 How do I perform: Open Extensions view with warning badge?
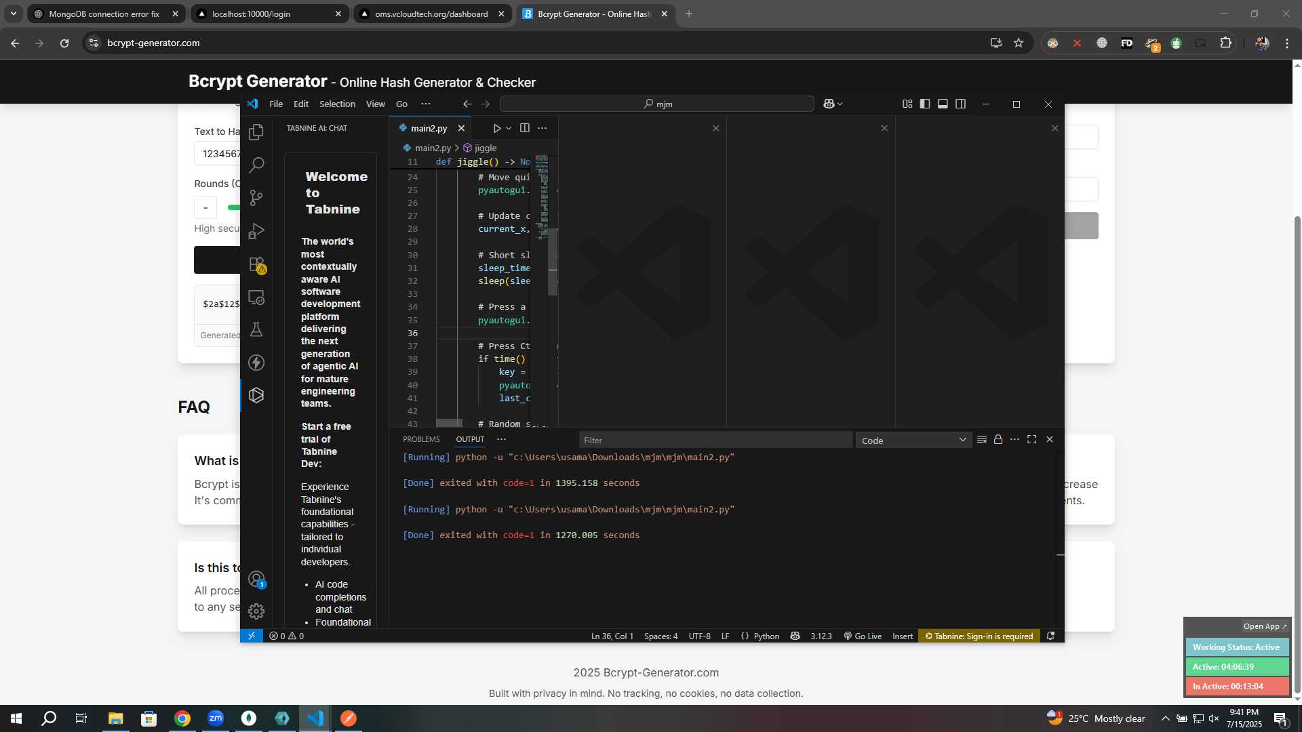pyautogui.click(x=256, y=264)
